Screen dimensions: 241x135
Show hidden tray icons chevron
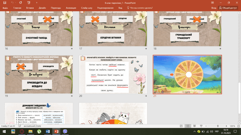click(194, 131)
